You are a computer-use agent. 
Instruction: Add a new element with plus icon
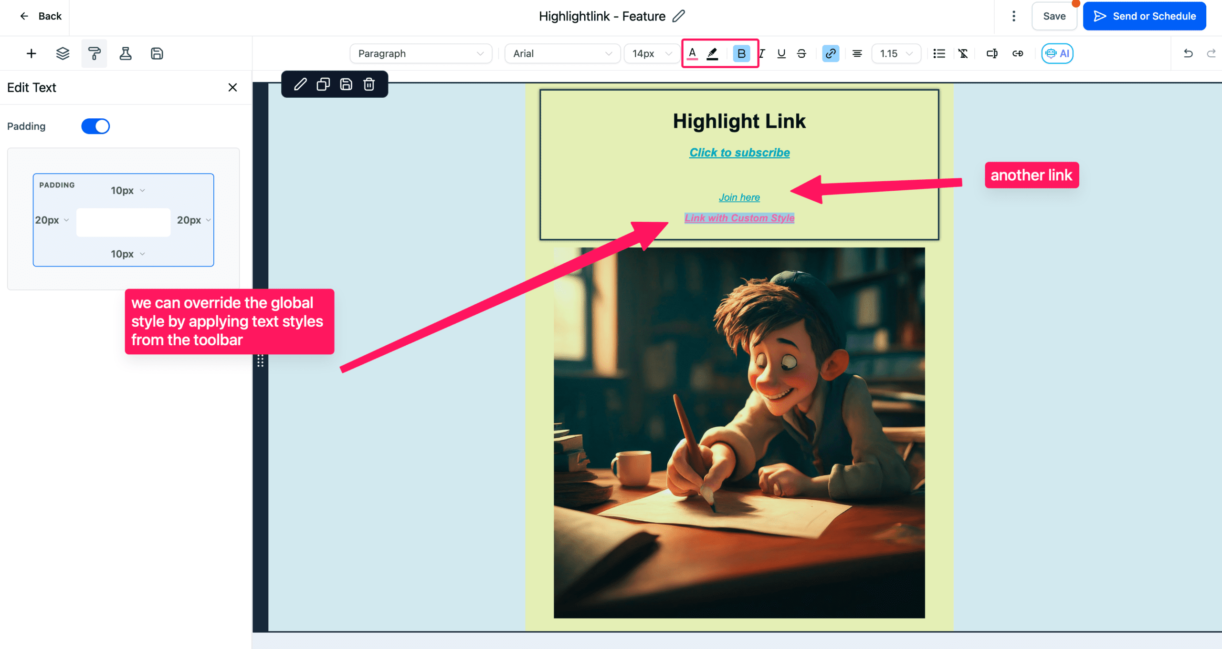31,53
